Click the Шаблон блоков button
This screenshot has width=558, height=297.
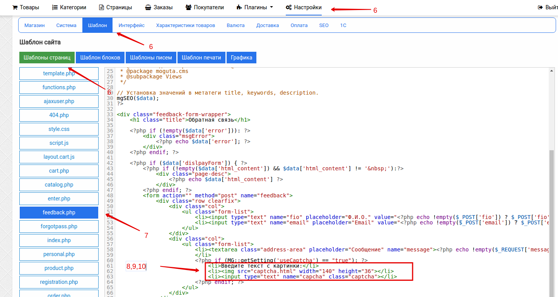[x=100, y=58]
